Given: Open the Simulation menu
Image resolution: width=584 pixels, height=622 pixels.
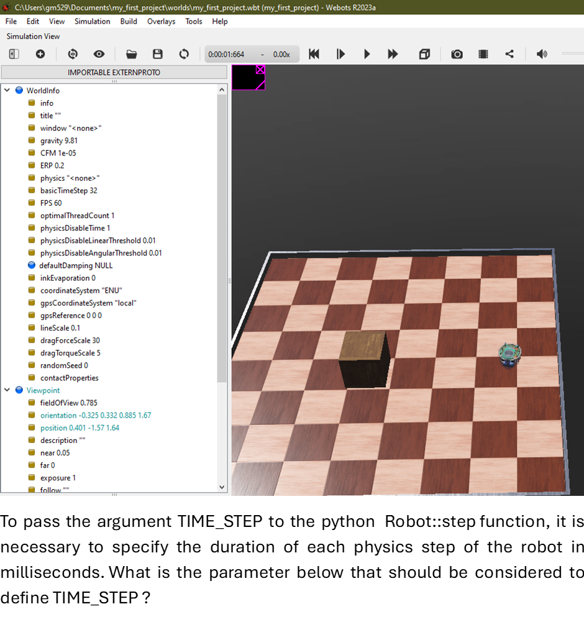Looking at the screenshot, I should (92, 21).
